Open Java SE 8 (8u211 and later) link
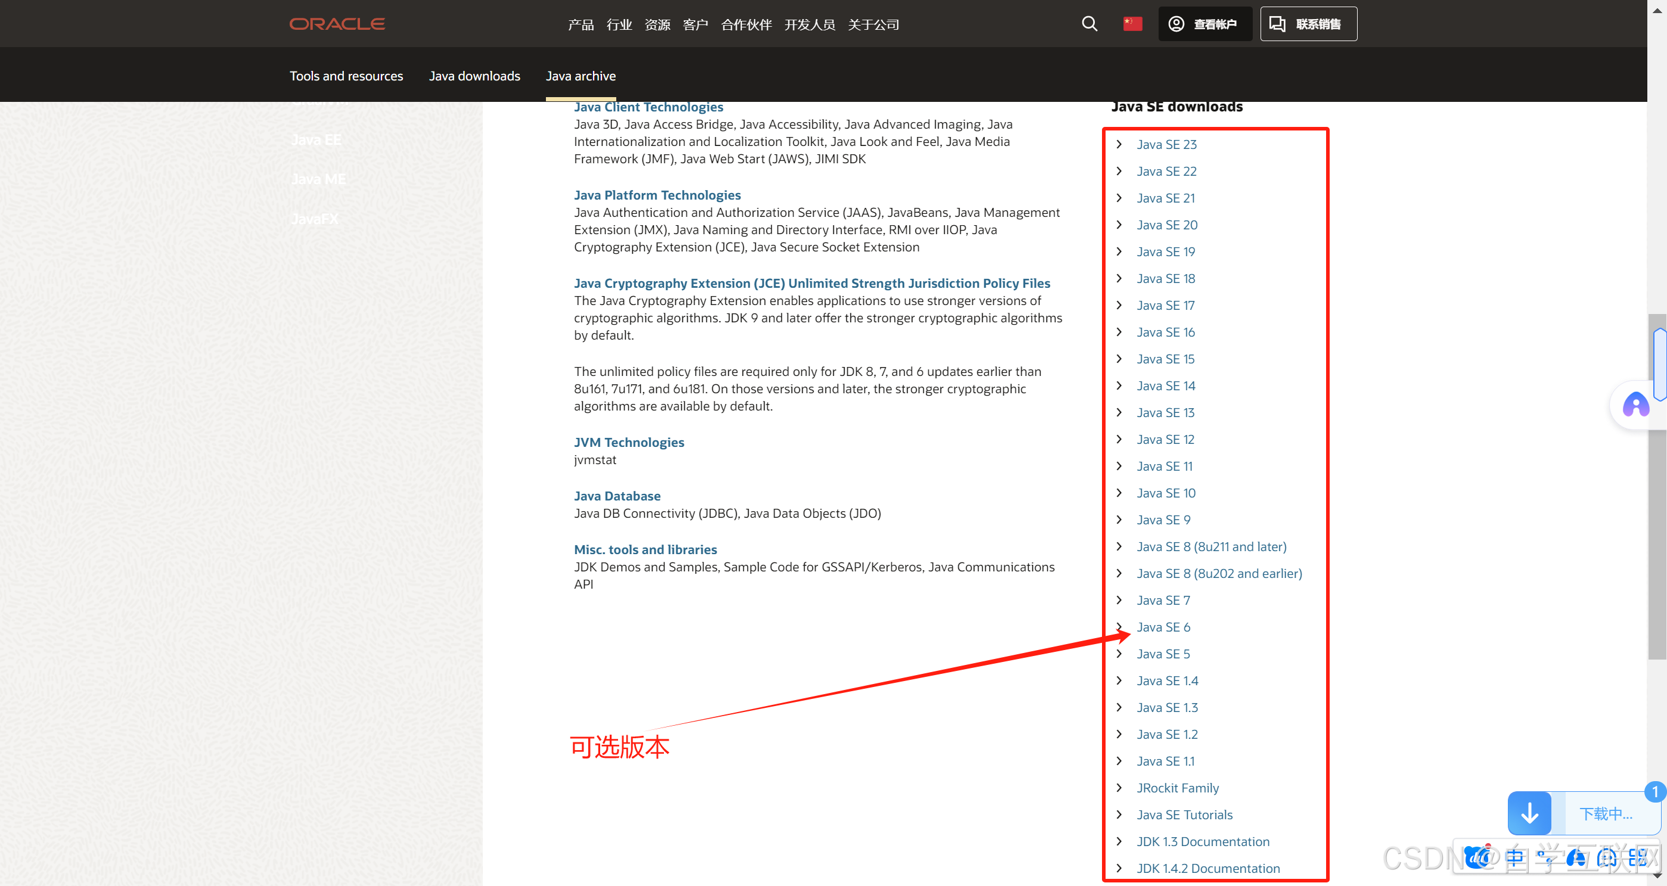 (1212, 547)
